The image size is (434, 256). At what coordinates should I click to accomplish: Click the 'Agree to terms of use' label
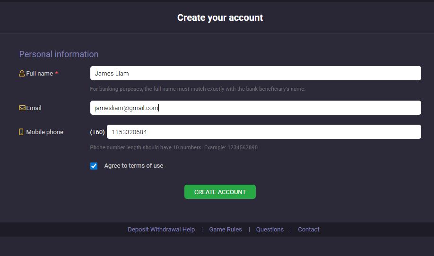click(133, 166)
